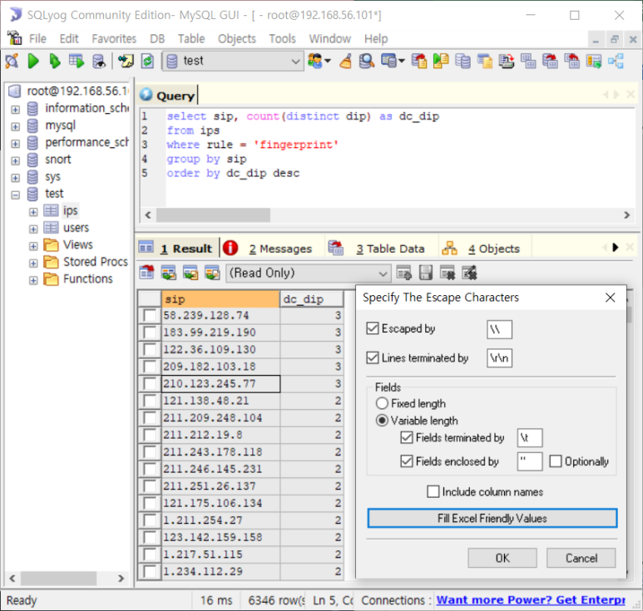Click the Execute All Queries icon
The image size is (643, 611).
click(x=55, y=62)
